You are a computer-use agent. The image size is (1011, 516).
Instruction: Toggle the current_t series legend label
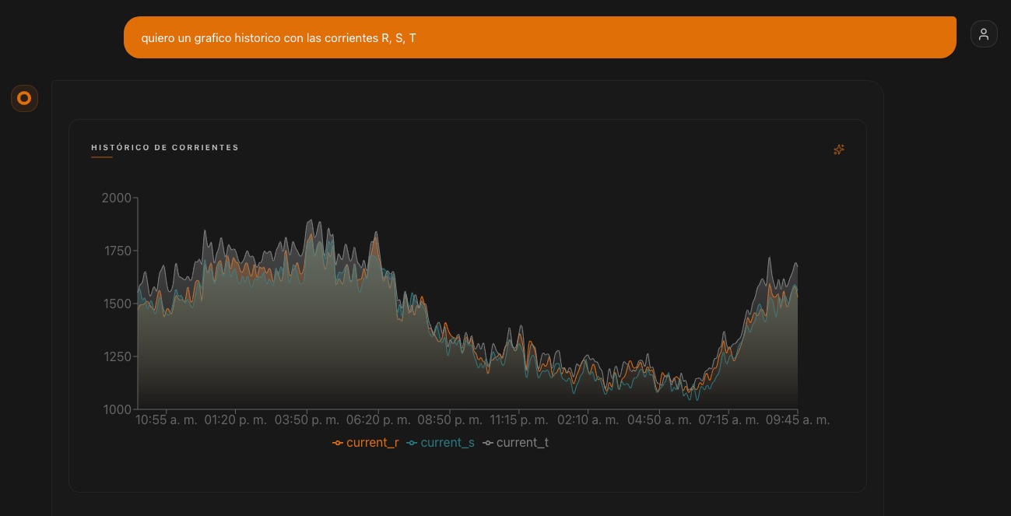(522, 443)
